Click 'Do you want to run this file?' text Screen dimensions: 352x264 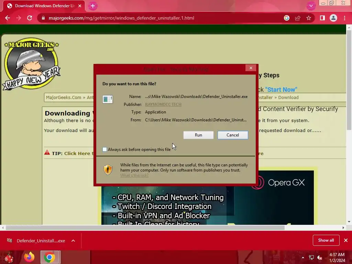pos(129,84)
